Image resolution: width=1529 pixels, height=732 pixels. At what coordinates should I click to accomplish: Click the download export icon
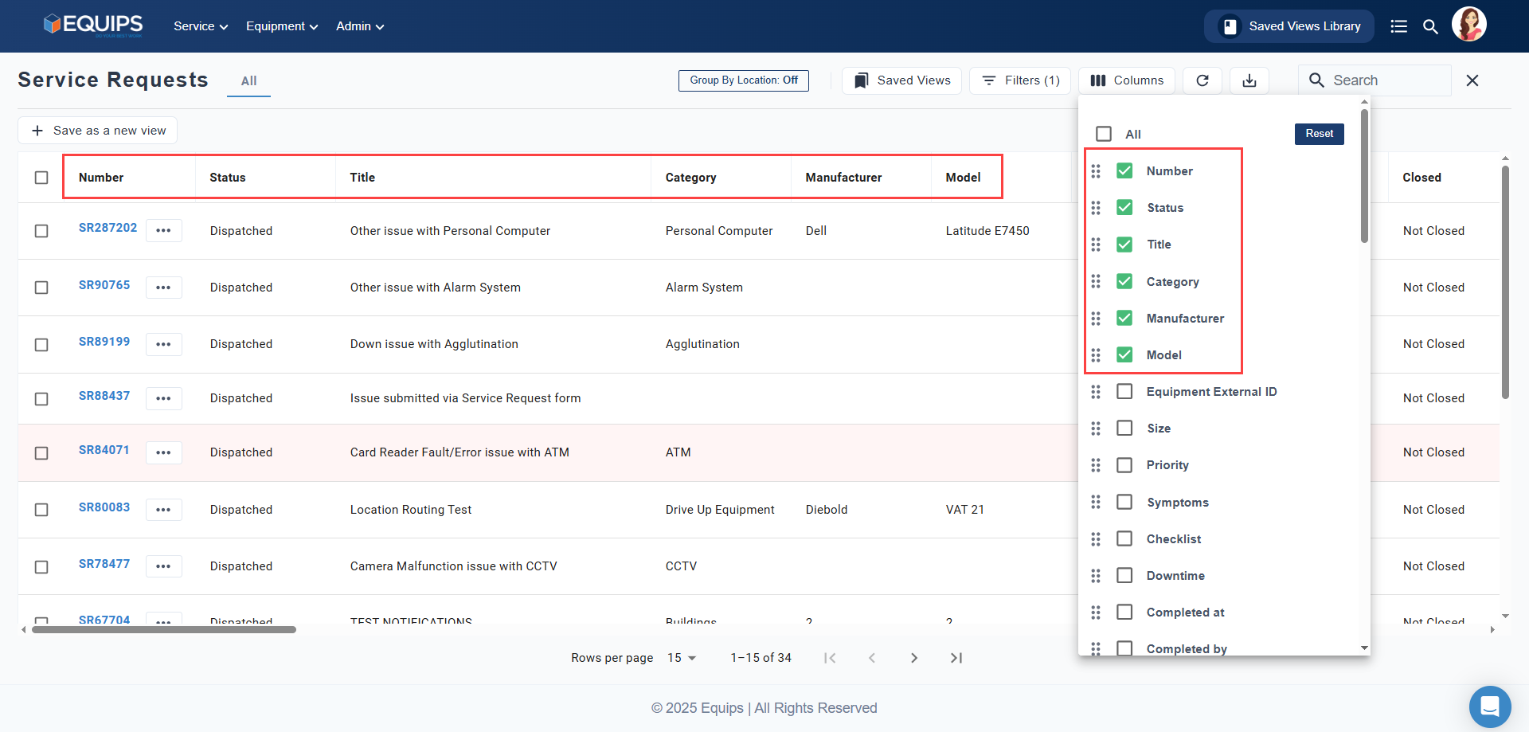pos(1249,80)
